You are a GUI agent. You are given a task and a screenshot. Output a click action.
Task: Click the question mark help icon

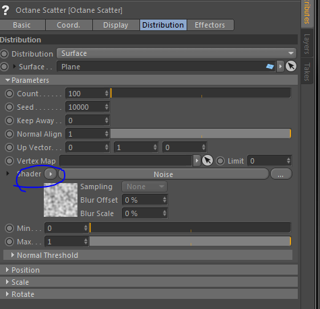[x=5, y=10]
